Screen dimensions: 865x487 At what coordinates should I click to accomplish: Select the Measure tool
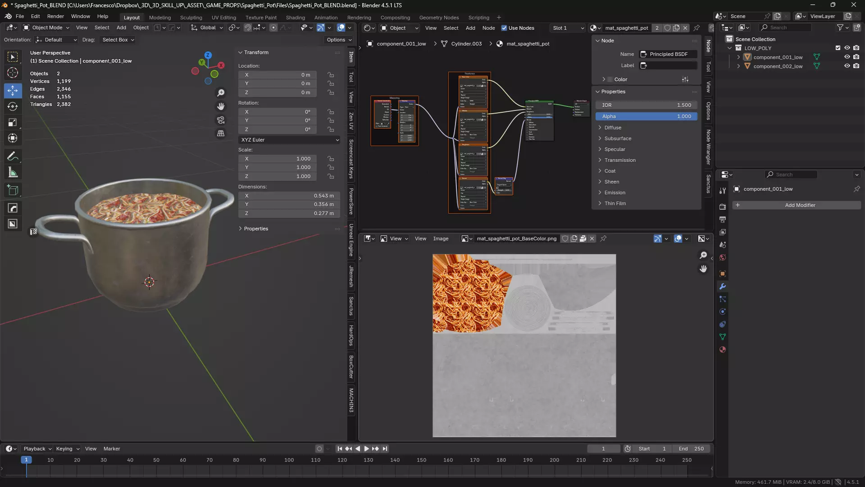tap(13, 172)
